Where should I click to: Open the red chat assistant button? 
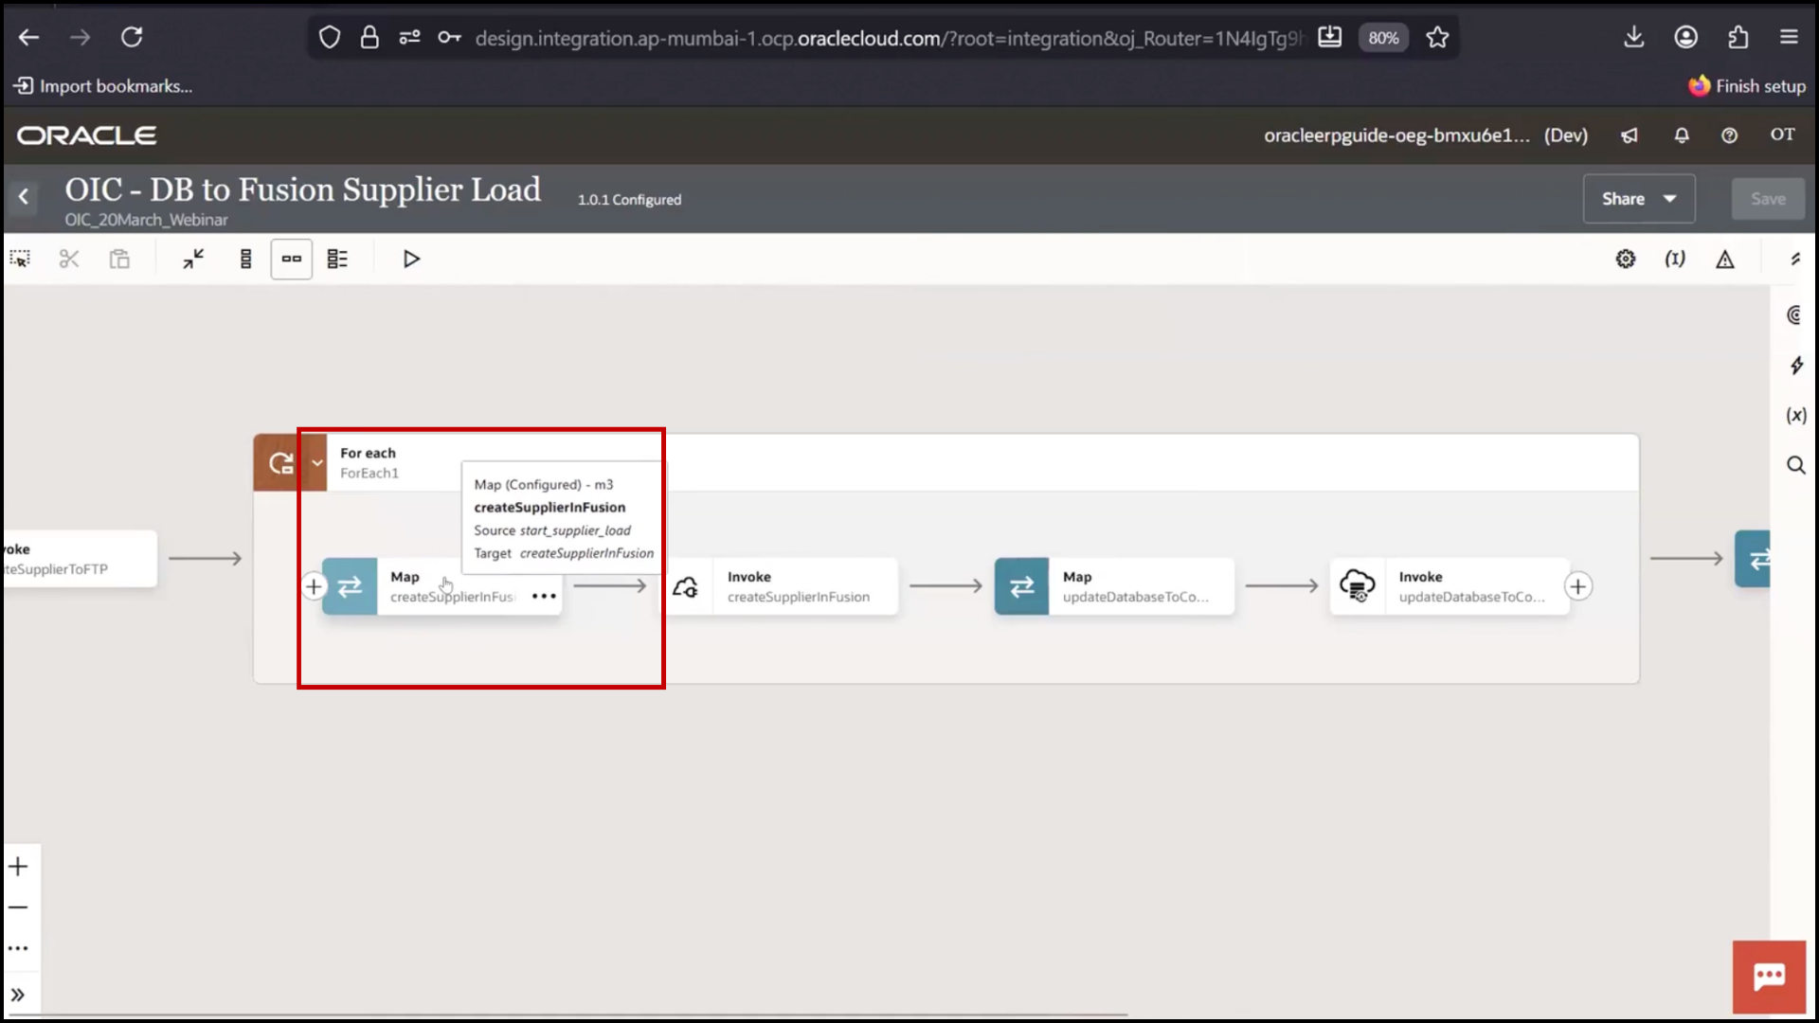point(1769,977)
